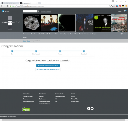Image resolution: width=128 pixels, height=121 pixels.
Task: Expand the English language dropdown
Action: pyautogui.click(x=120, y=11)
